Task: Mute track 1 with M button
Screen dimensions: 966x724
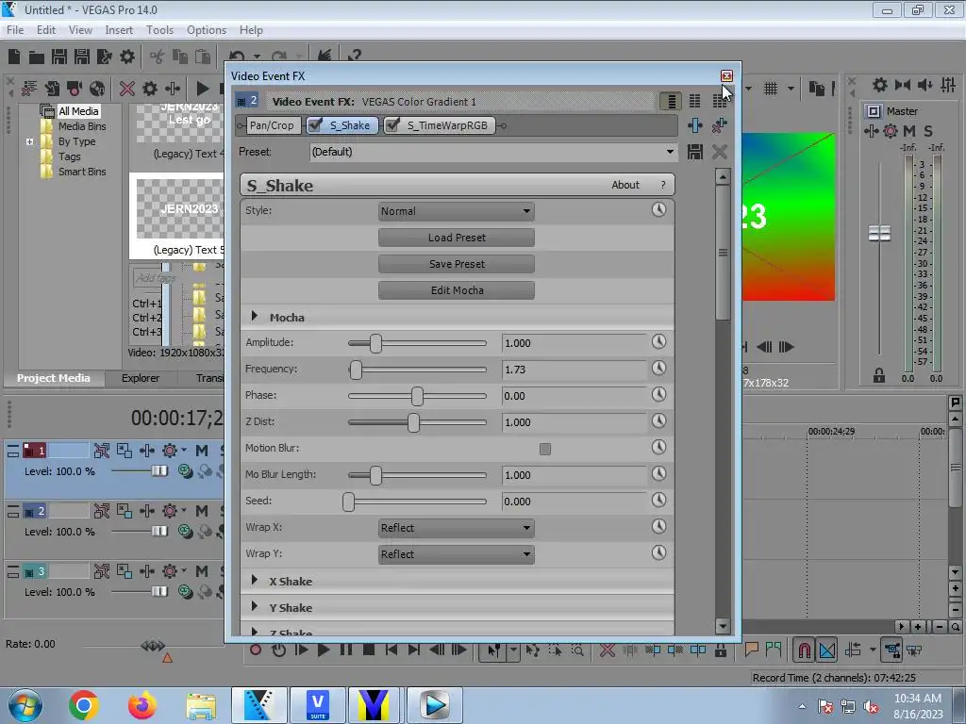Action: (202, 451)
